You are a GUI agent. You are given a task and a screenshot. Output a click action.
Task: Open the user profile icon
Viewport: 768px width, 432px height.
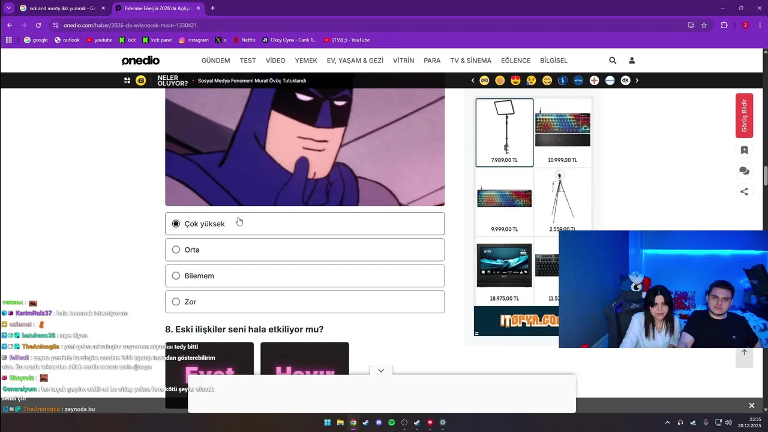coord(632,61)
